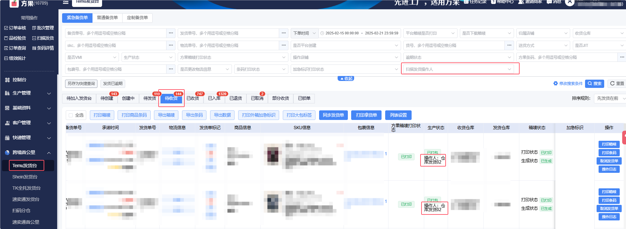Open 归属店铺 dropdown
Viewport: 626px width, 229px height.
point(543,33)
